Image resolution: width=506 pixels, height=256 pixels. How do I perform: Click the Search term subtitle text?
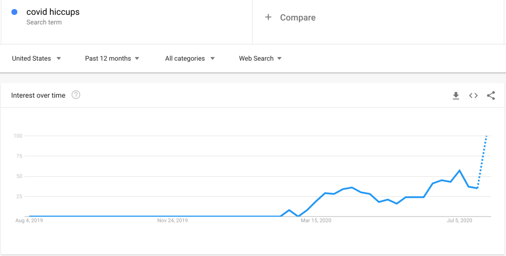click(44, 22)
